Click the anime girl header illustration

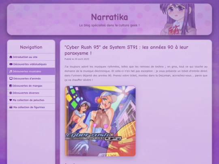pyautogui.click(x=178, y=19)
